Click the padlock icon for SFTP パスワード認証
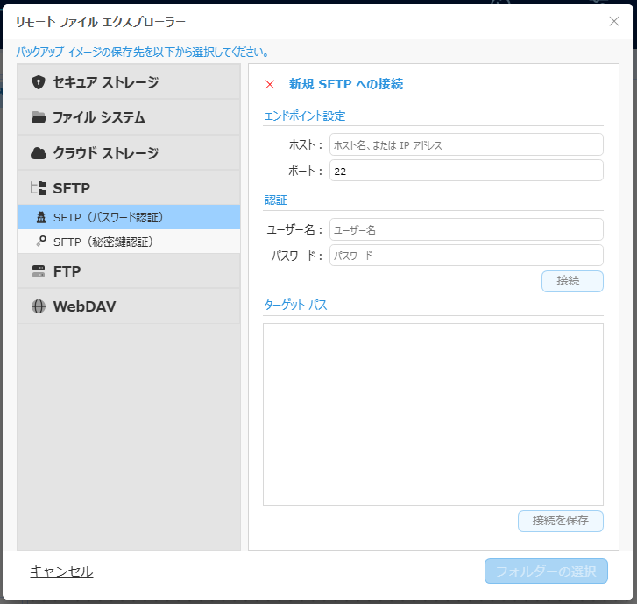The width and height of the screenshot is (637, 604). (x=41, y=217)
